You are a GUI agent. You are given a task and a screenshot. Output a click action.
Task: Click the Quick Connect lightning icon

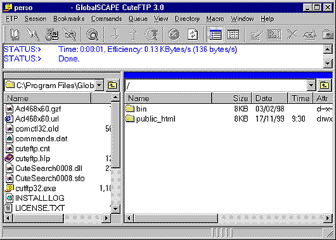pyautogui.click(x=33, y=34)
